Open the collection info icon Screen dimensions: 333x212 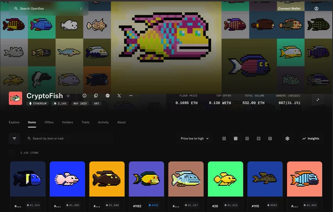[84, 96]
